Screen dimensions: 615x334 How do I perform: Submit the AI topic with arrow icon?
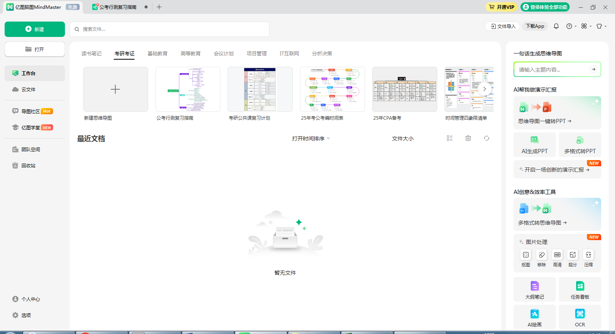tap(593, 69)
